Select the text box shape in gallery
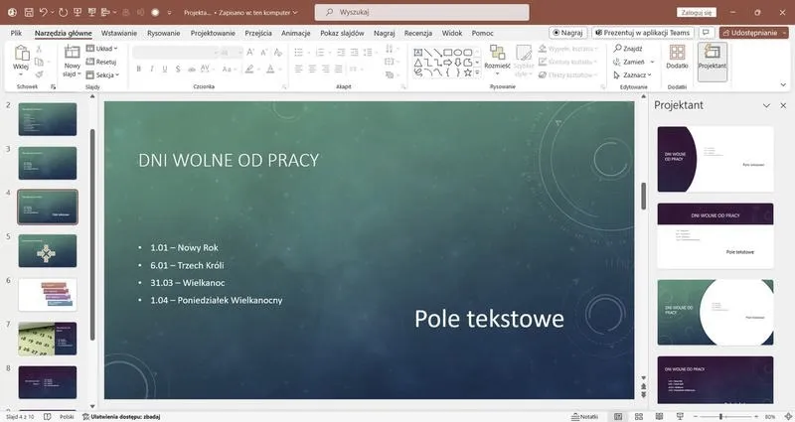This screenshot has width=795, height=422. coord(417,53)
